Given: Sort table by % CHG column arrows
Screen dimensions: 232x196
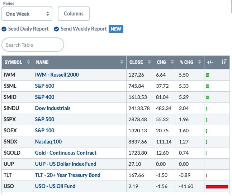Looking at the screenshot, I should (x=199, y=61).
